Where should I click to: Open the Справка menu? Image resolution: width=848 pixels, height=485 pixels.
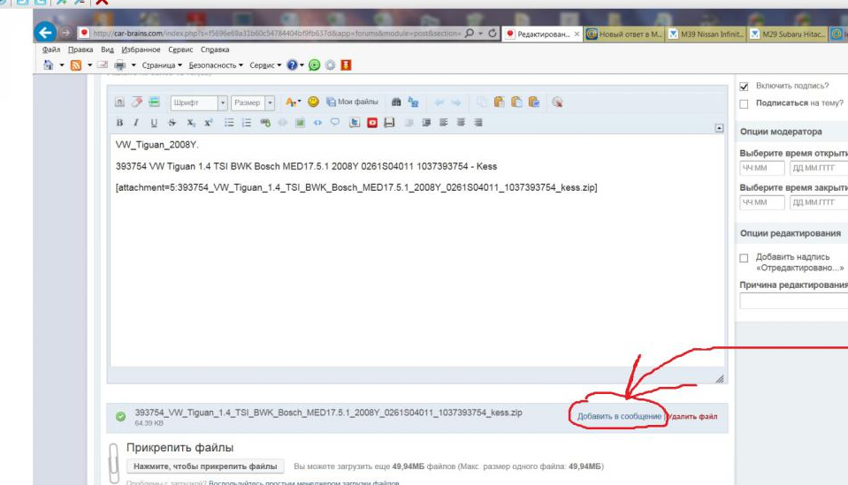coord(215,49)
